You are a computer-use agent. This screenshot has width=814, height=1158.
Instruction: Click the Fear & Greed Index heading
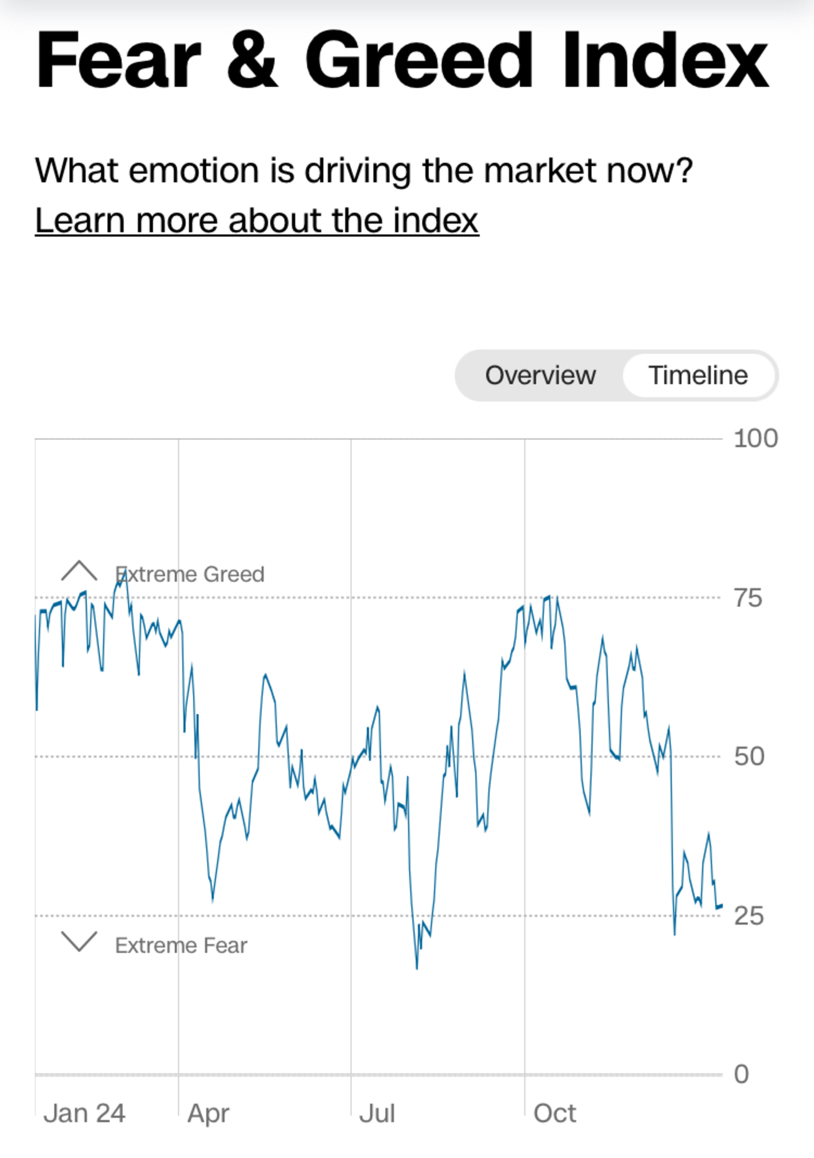[401, 61]
